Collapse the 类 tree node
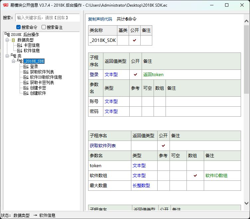Viewport: 250px width, 219px height. pyautogui.click(x=7, y=56)
